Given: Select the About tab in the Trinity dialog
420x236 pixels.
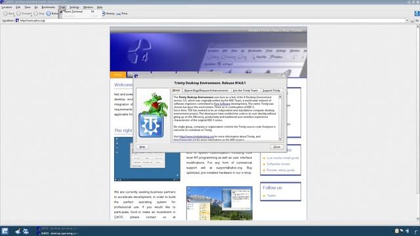Looking at the screenshot, I should click(x=177, y=90).
